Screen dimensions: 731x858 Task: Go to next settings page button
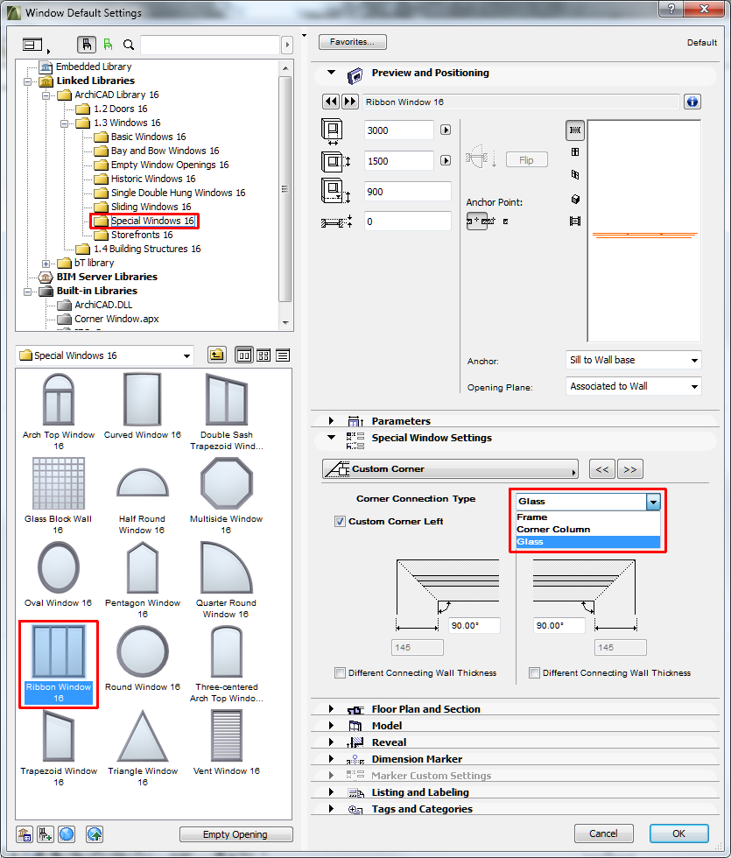point(630,469)
